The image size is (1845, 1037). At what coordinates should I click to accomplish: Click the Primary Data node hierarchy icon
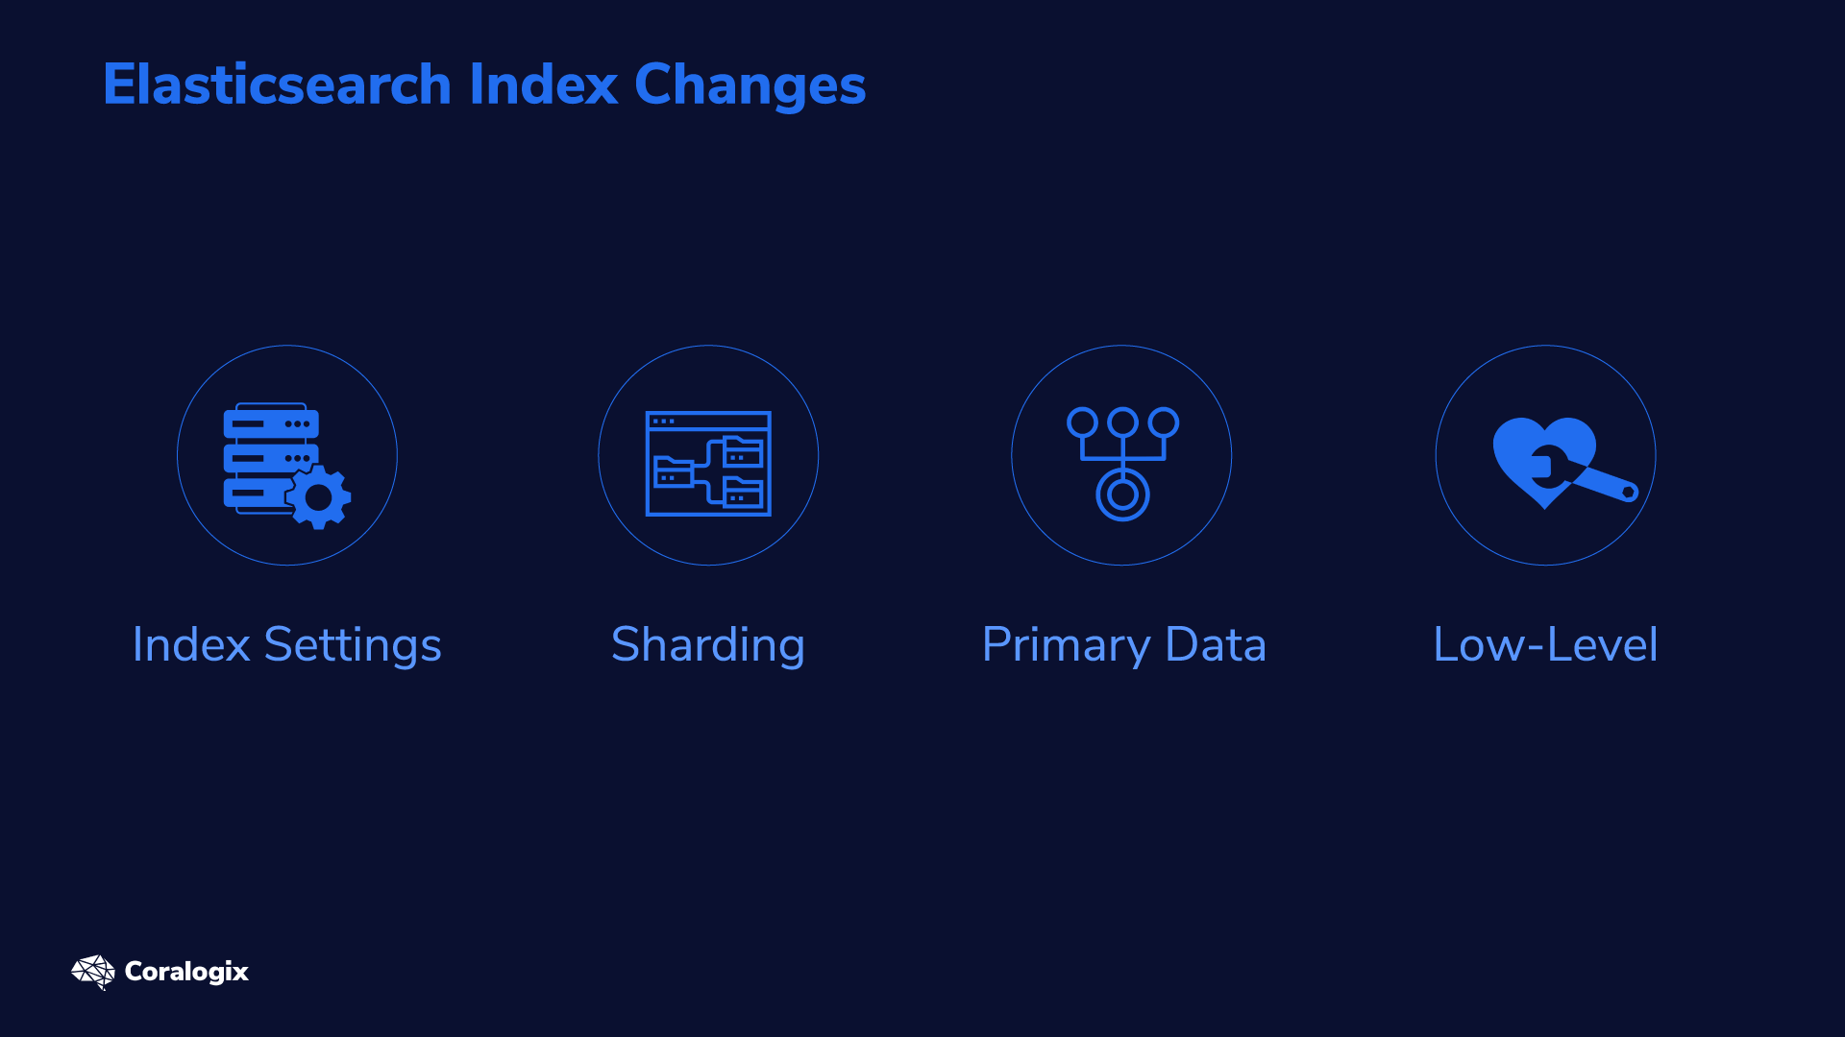point(1120,456)
